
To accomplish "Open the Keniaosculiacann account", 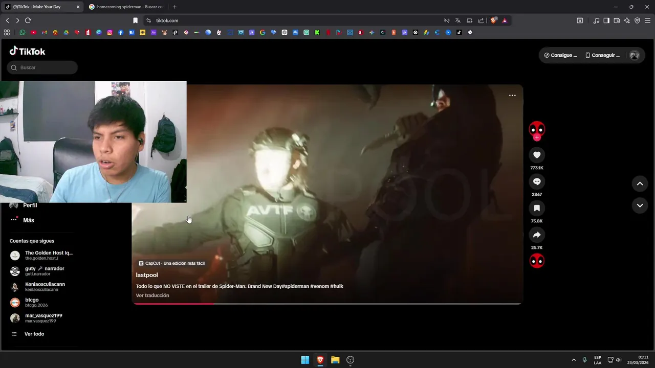I will coord(38,287).
